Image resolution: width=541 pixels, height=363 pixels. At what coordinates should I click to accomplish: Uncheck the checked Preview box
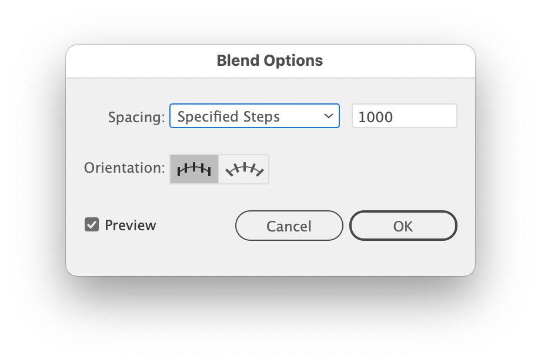pos(92,225)
